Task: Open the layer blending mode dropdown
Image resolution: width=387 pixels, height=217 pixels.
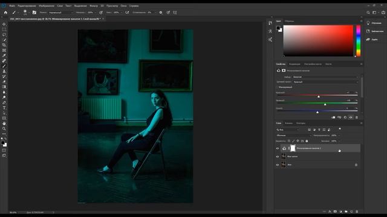Action: [294, 135]
